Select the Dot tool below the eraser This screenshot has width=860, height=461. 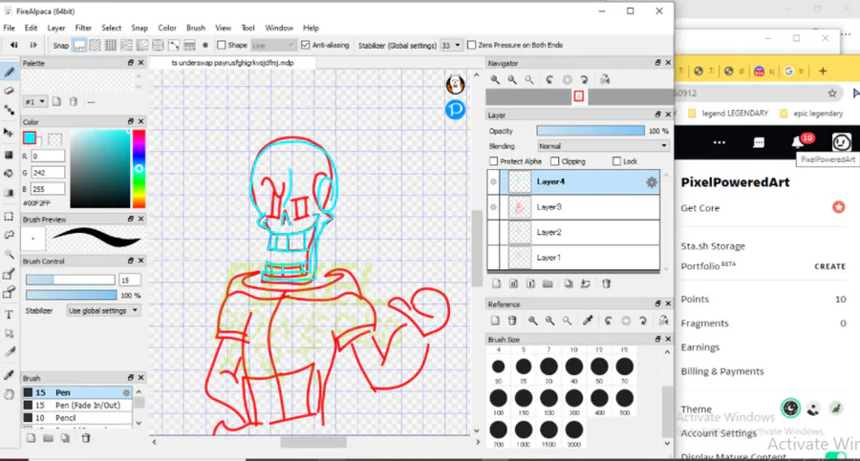tap(10, 110)
